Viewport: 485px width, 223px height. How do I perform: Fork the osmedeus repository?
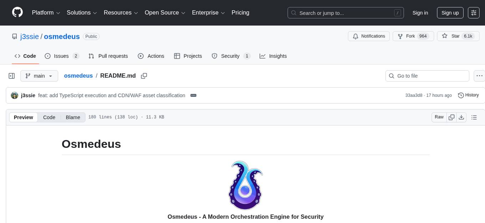click(x=410, y=36)
